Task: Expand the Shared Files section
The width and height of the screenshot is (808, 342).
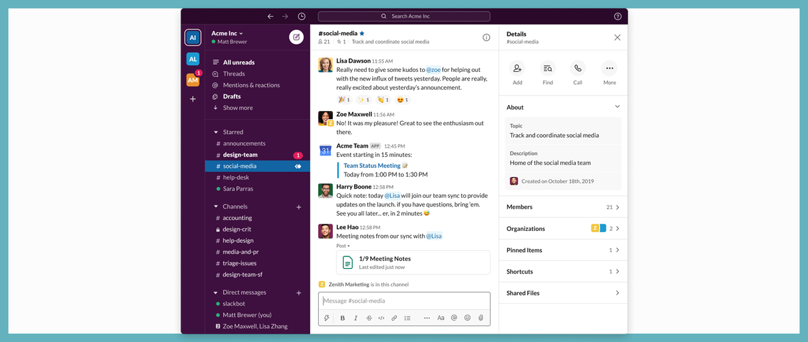Action: 563,293
